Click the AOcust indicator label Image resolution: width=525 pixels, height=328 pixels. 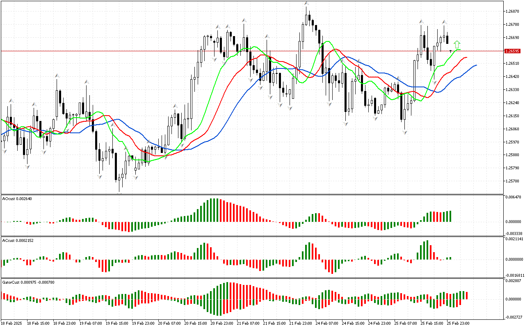pos(17,198)
